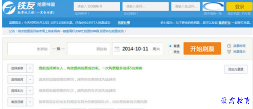The image size is (253, 109).
Task: Swap stations with the 换 control
Action: pyautogui.click(x=58, y=49)
